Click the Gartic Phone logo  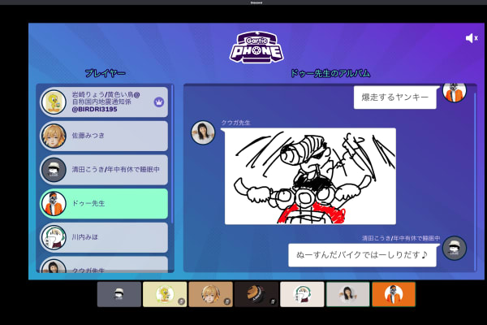coord(256,47)
